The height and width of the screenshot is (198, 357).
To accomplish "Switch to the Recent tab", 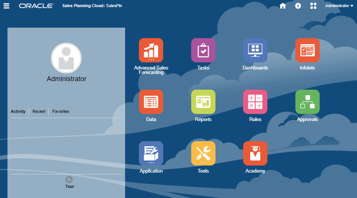I will tap(39, 111).
